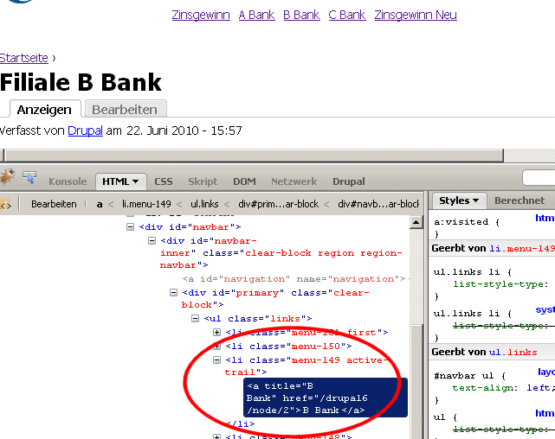The width and height of the screenshot is (555, 439).
Task: Collapse the ul class="links" node
Action: [196, 319]
